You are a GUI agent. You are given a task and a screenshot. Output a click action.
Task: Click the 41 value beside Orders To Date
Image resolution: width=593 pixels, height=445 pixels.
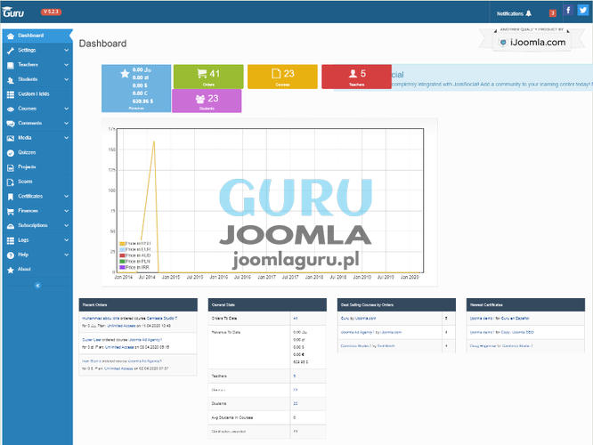click(x=296, y=319)
